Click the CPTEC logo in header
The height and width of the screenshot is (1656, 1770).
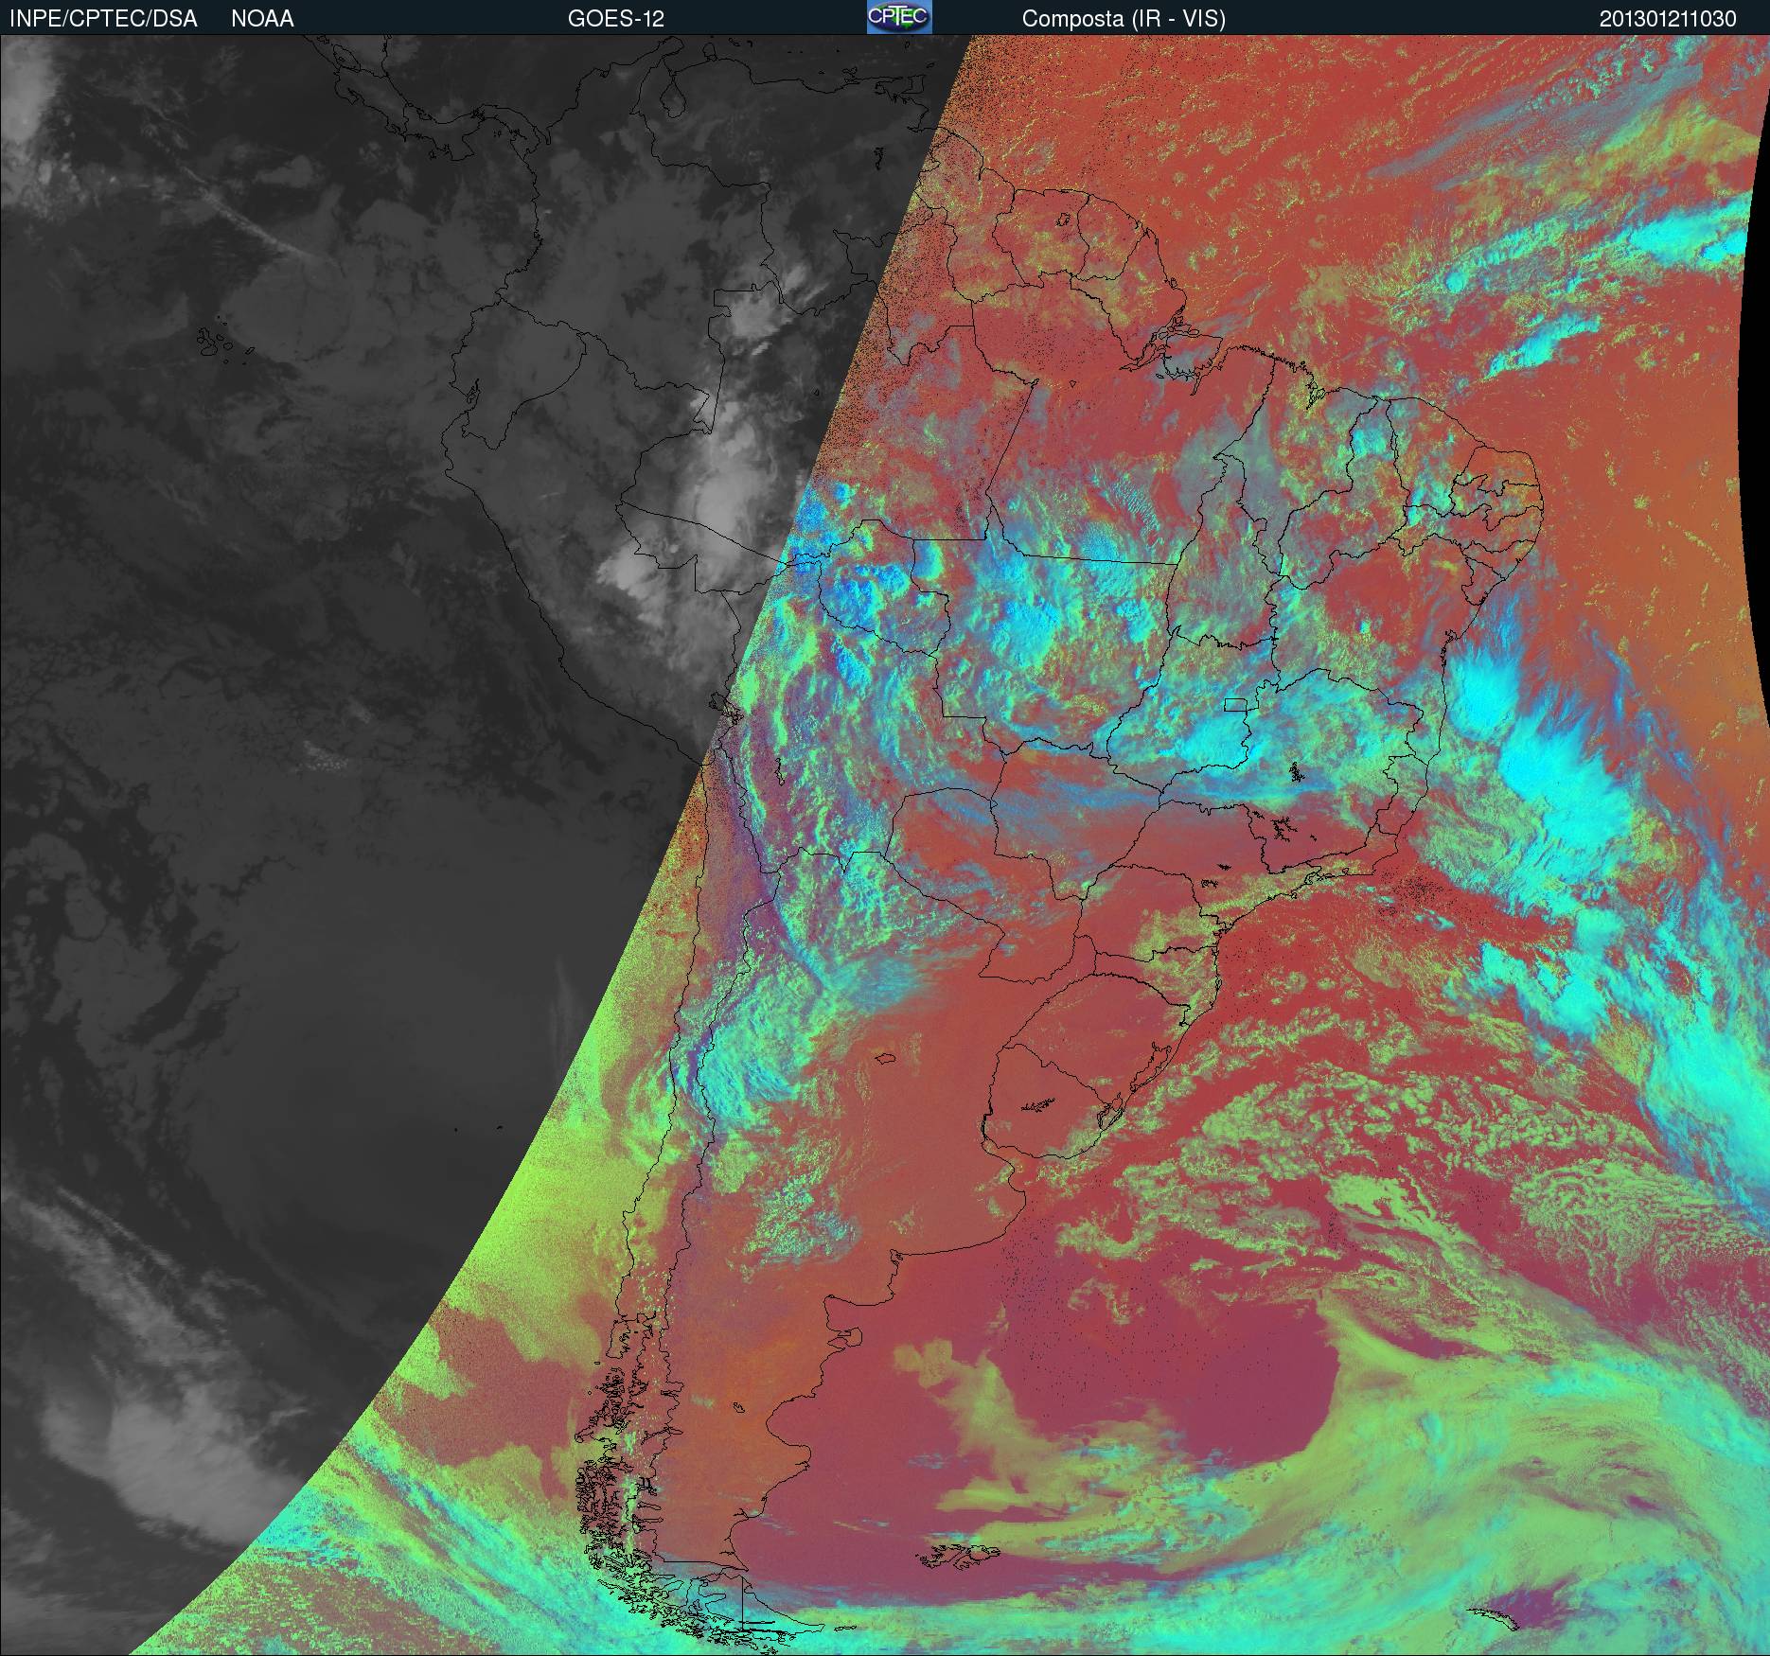(899, 17)
